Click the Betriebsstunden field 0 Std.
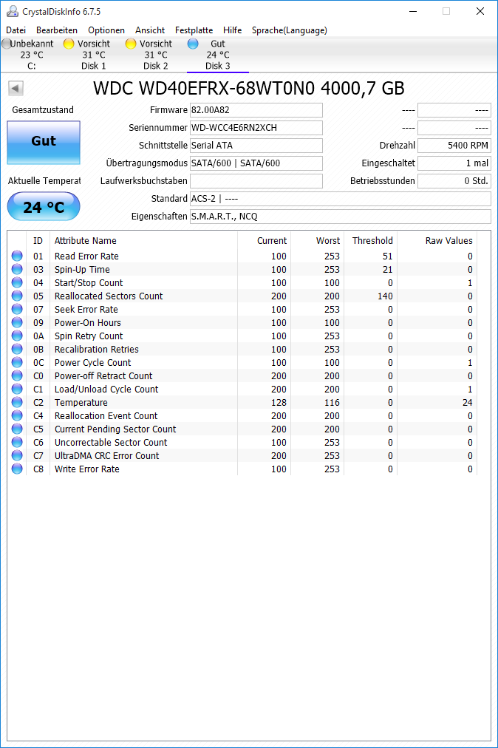 click(x=454, y=181)
